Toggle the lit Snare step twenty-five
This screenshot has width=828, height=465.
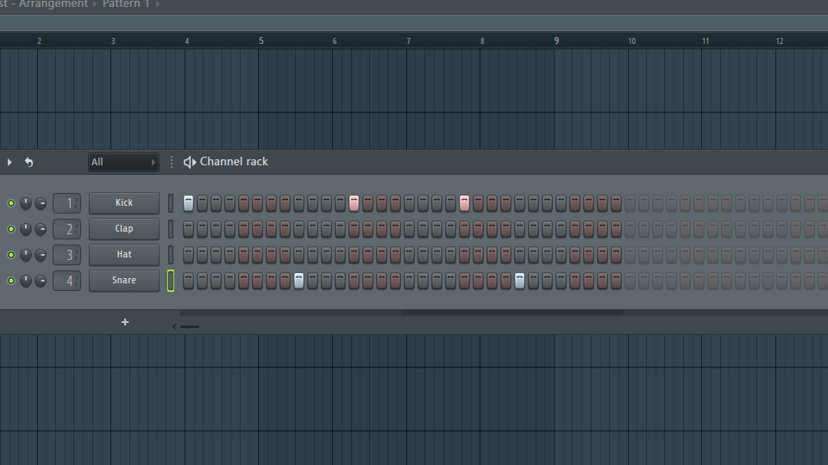pos(519,281)
